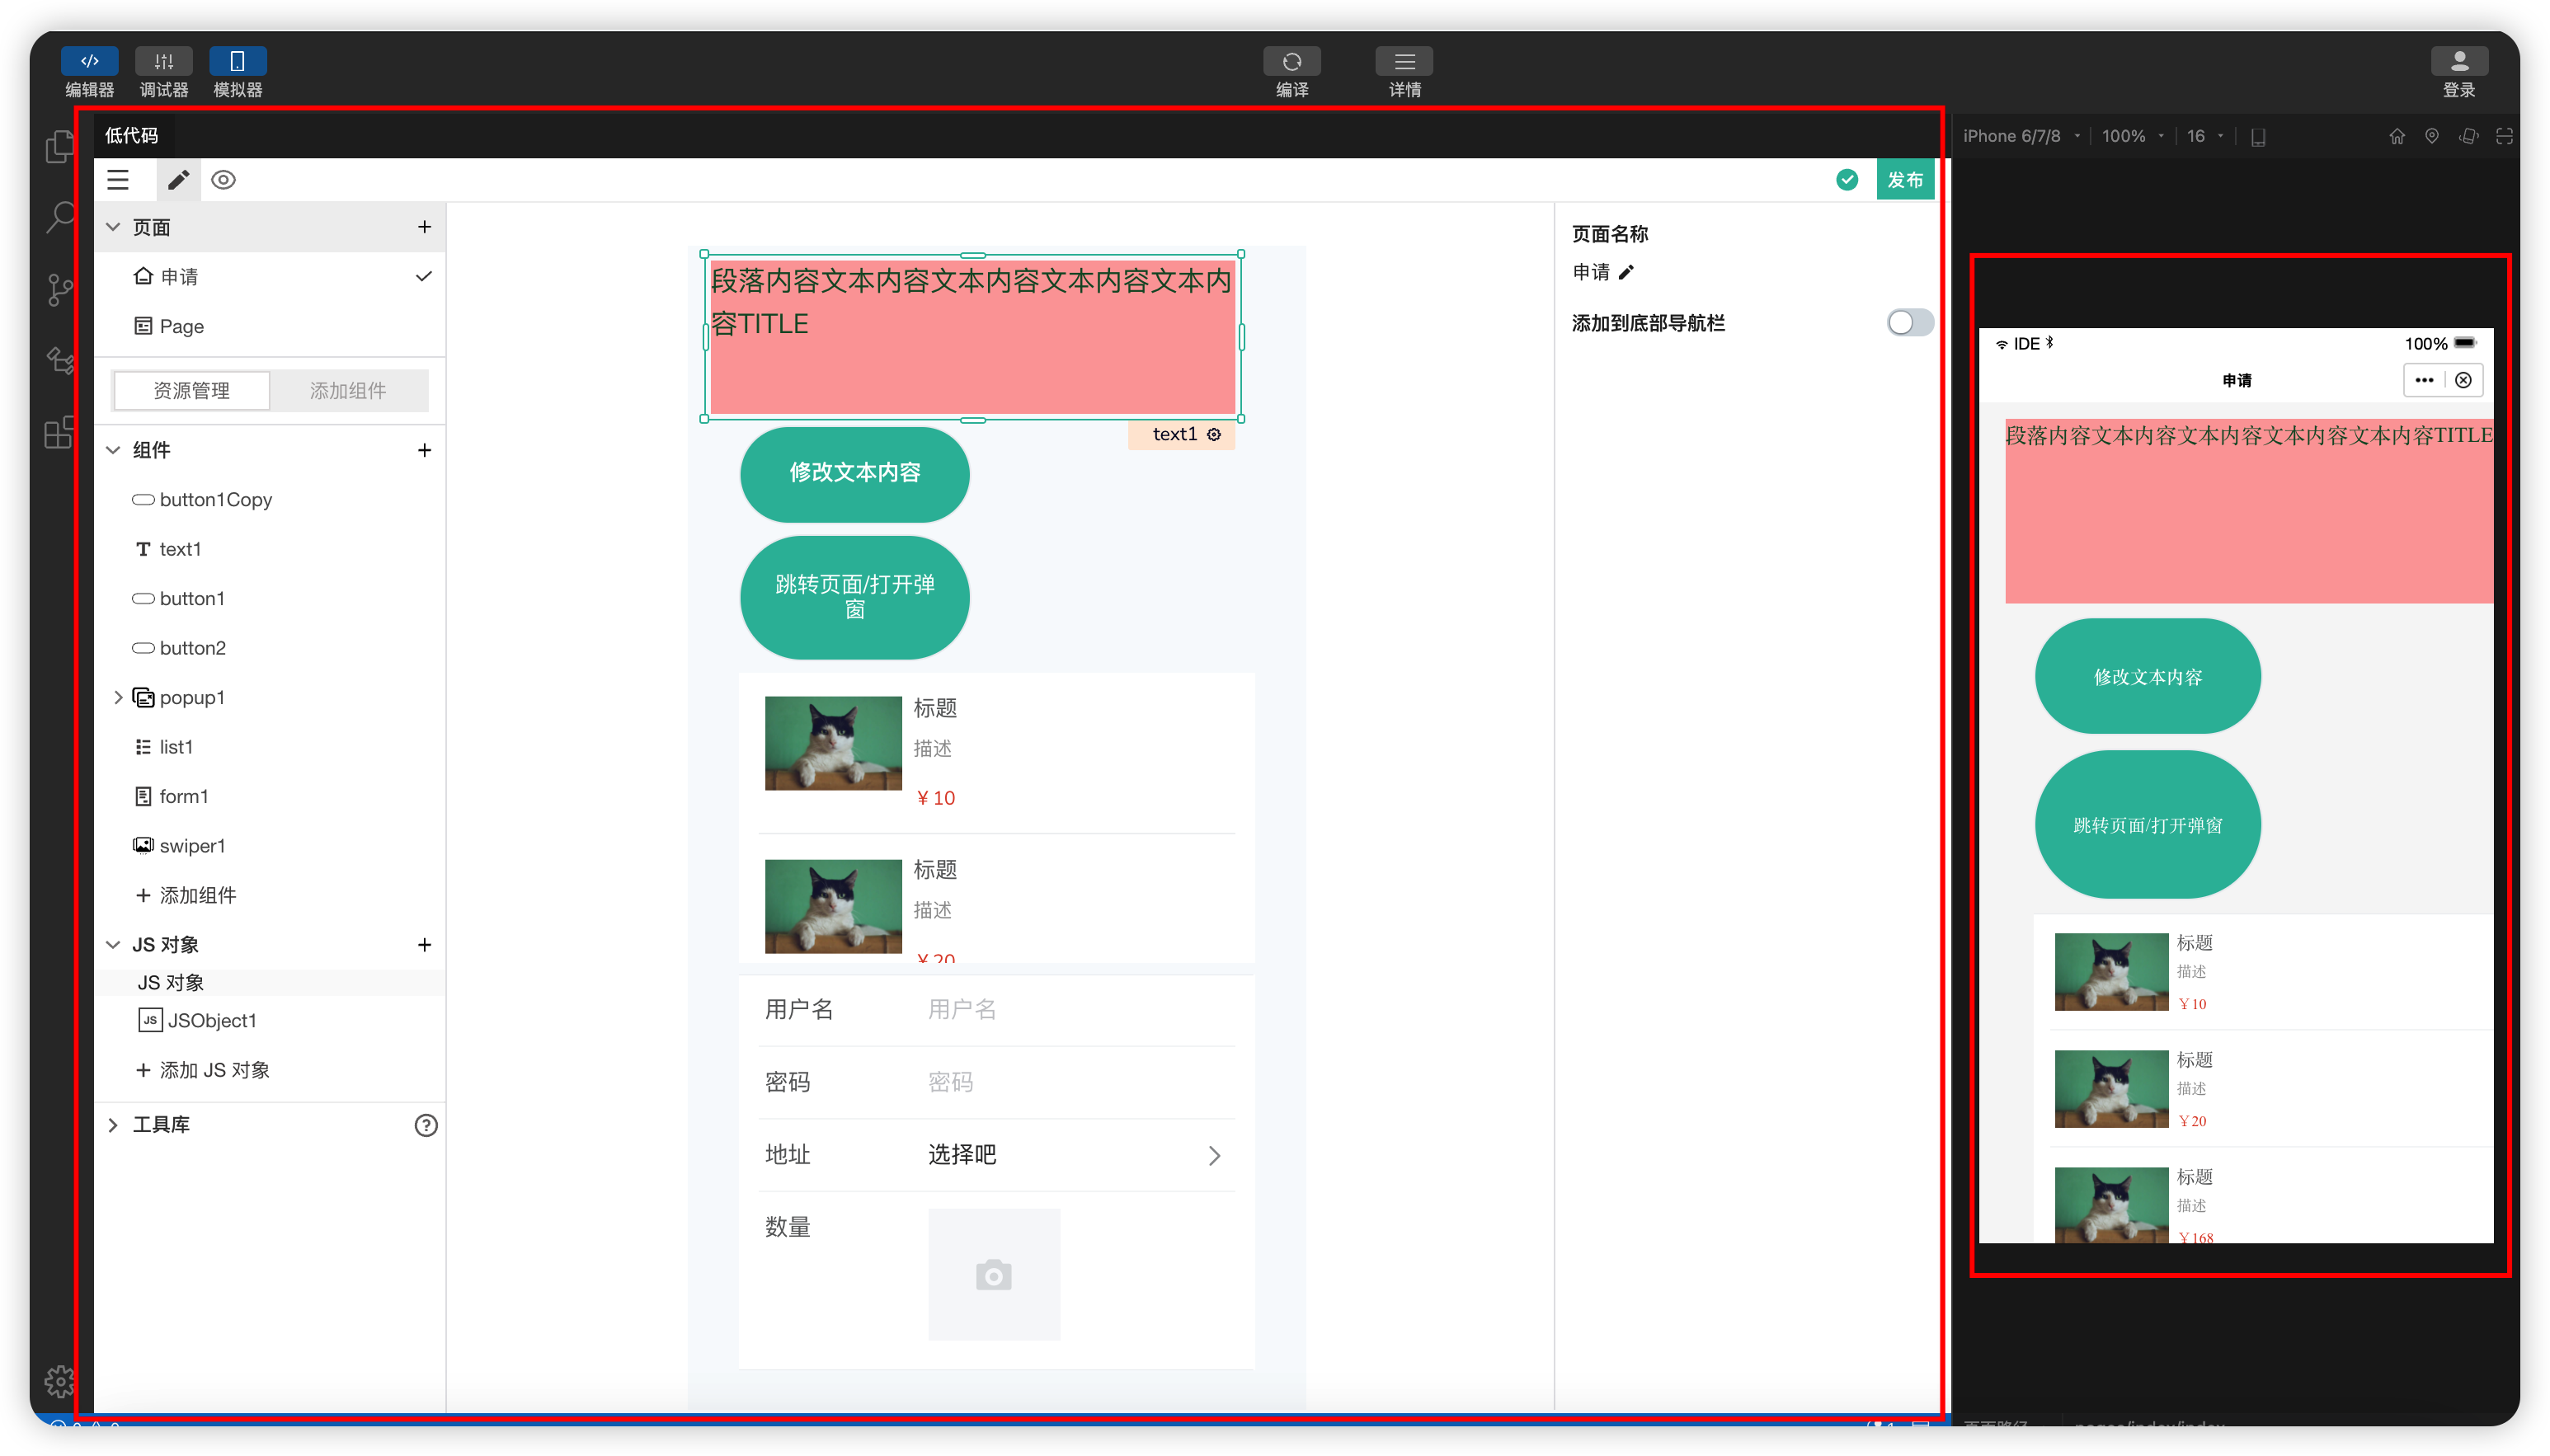Click the settings gear in sidebar

(x=60, y=1381)
